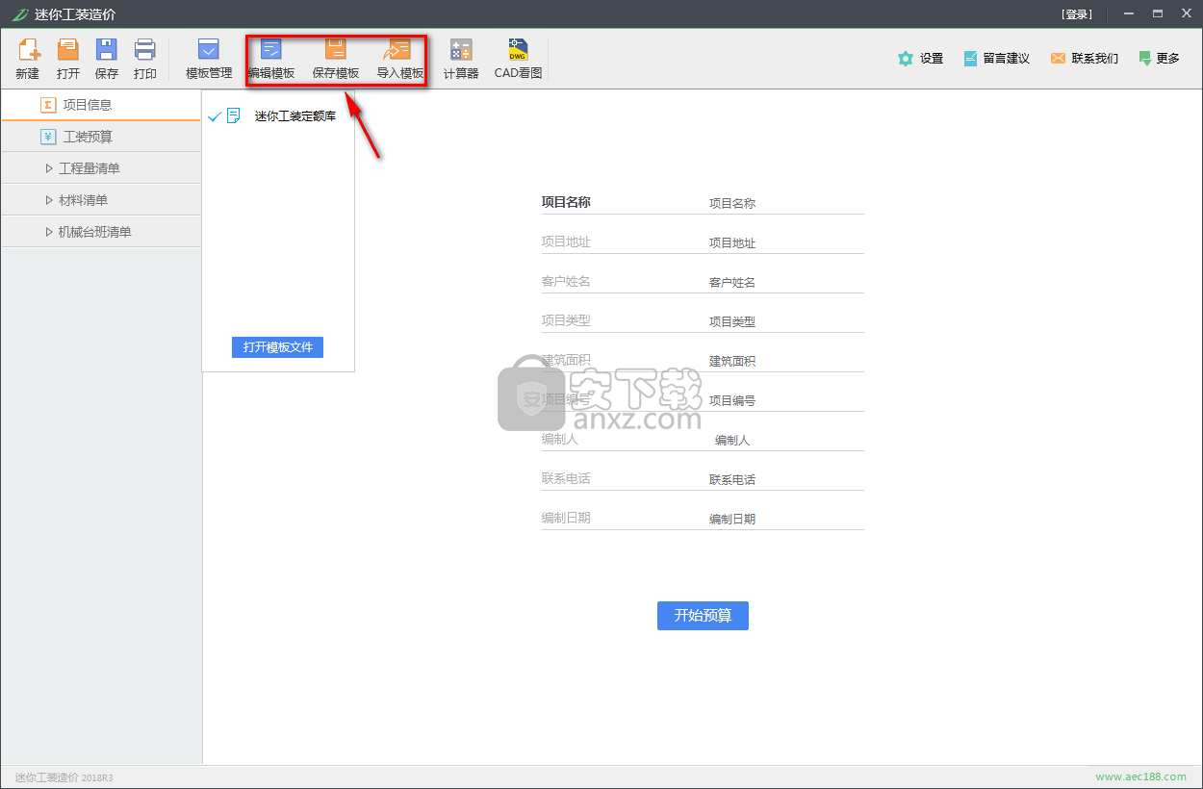Click the 编制人 input field
Screen dimensions: 1203x789
[x=785, y=440]
